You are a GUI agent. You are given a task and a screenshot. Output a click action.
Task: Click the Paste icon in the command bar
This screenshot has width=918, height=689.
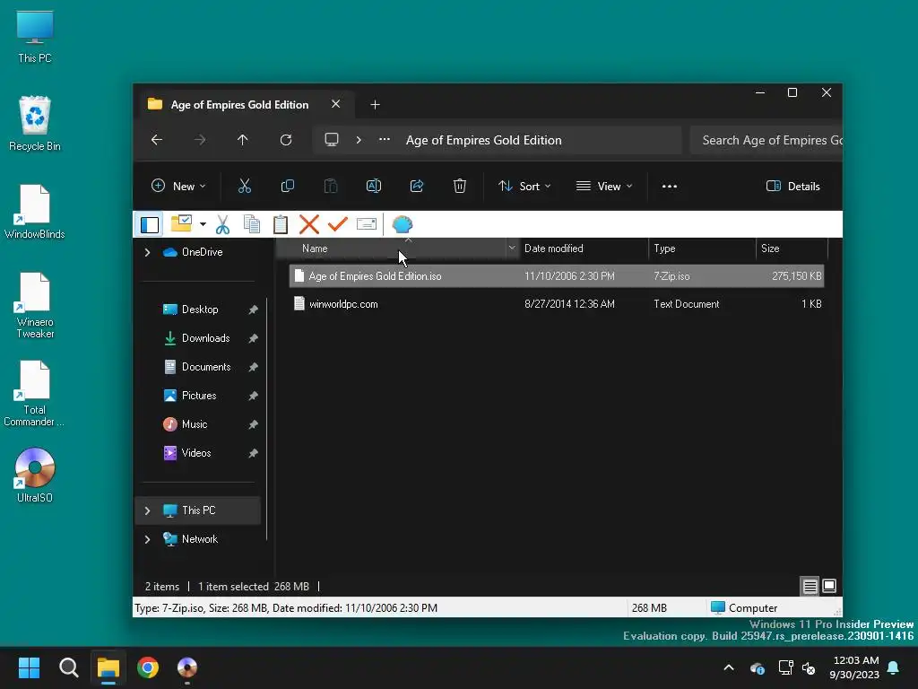[x=331, y=187]
